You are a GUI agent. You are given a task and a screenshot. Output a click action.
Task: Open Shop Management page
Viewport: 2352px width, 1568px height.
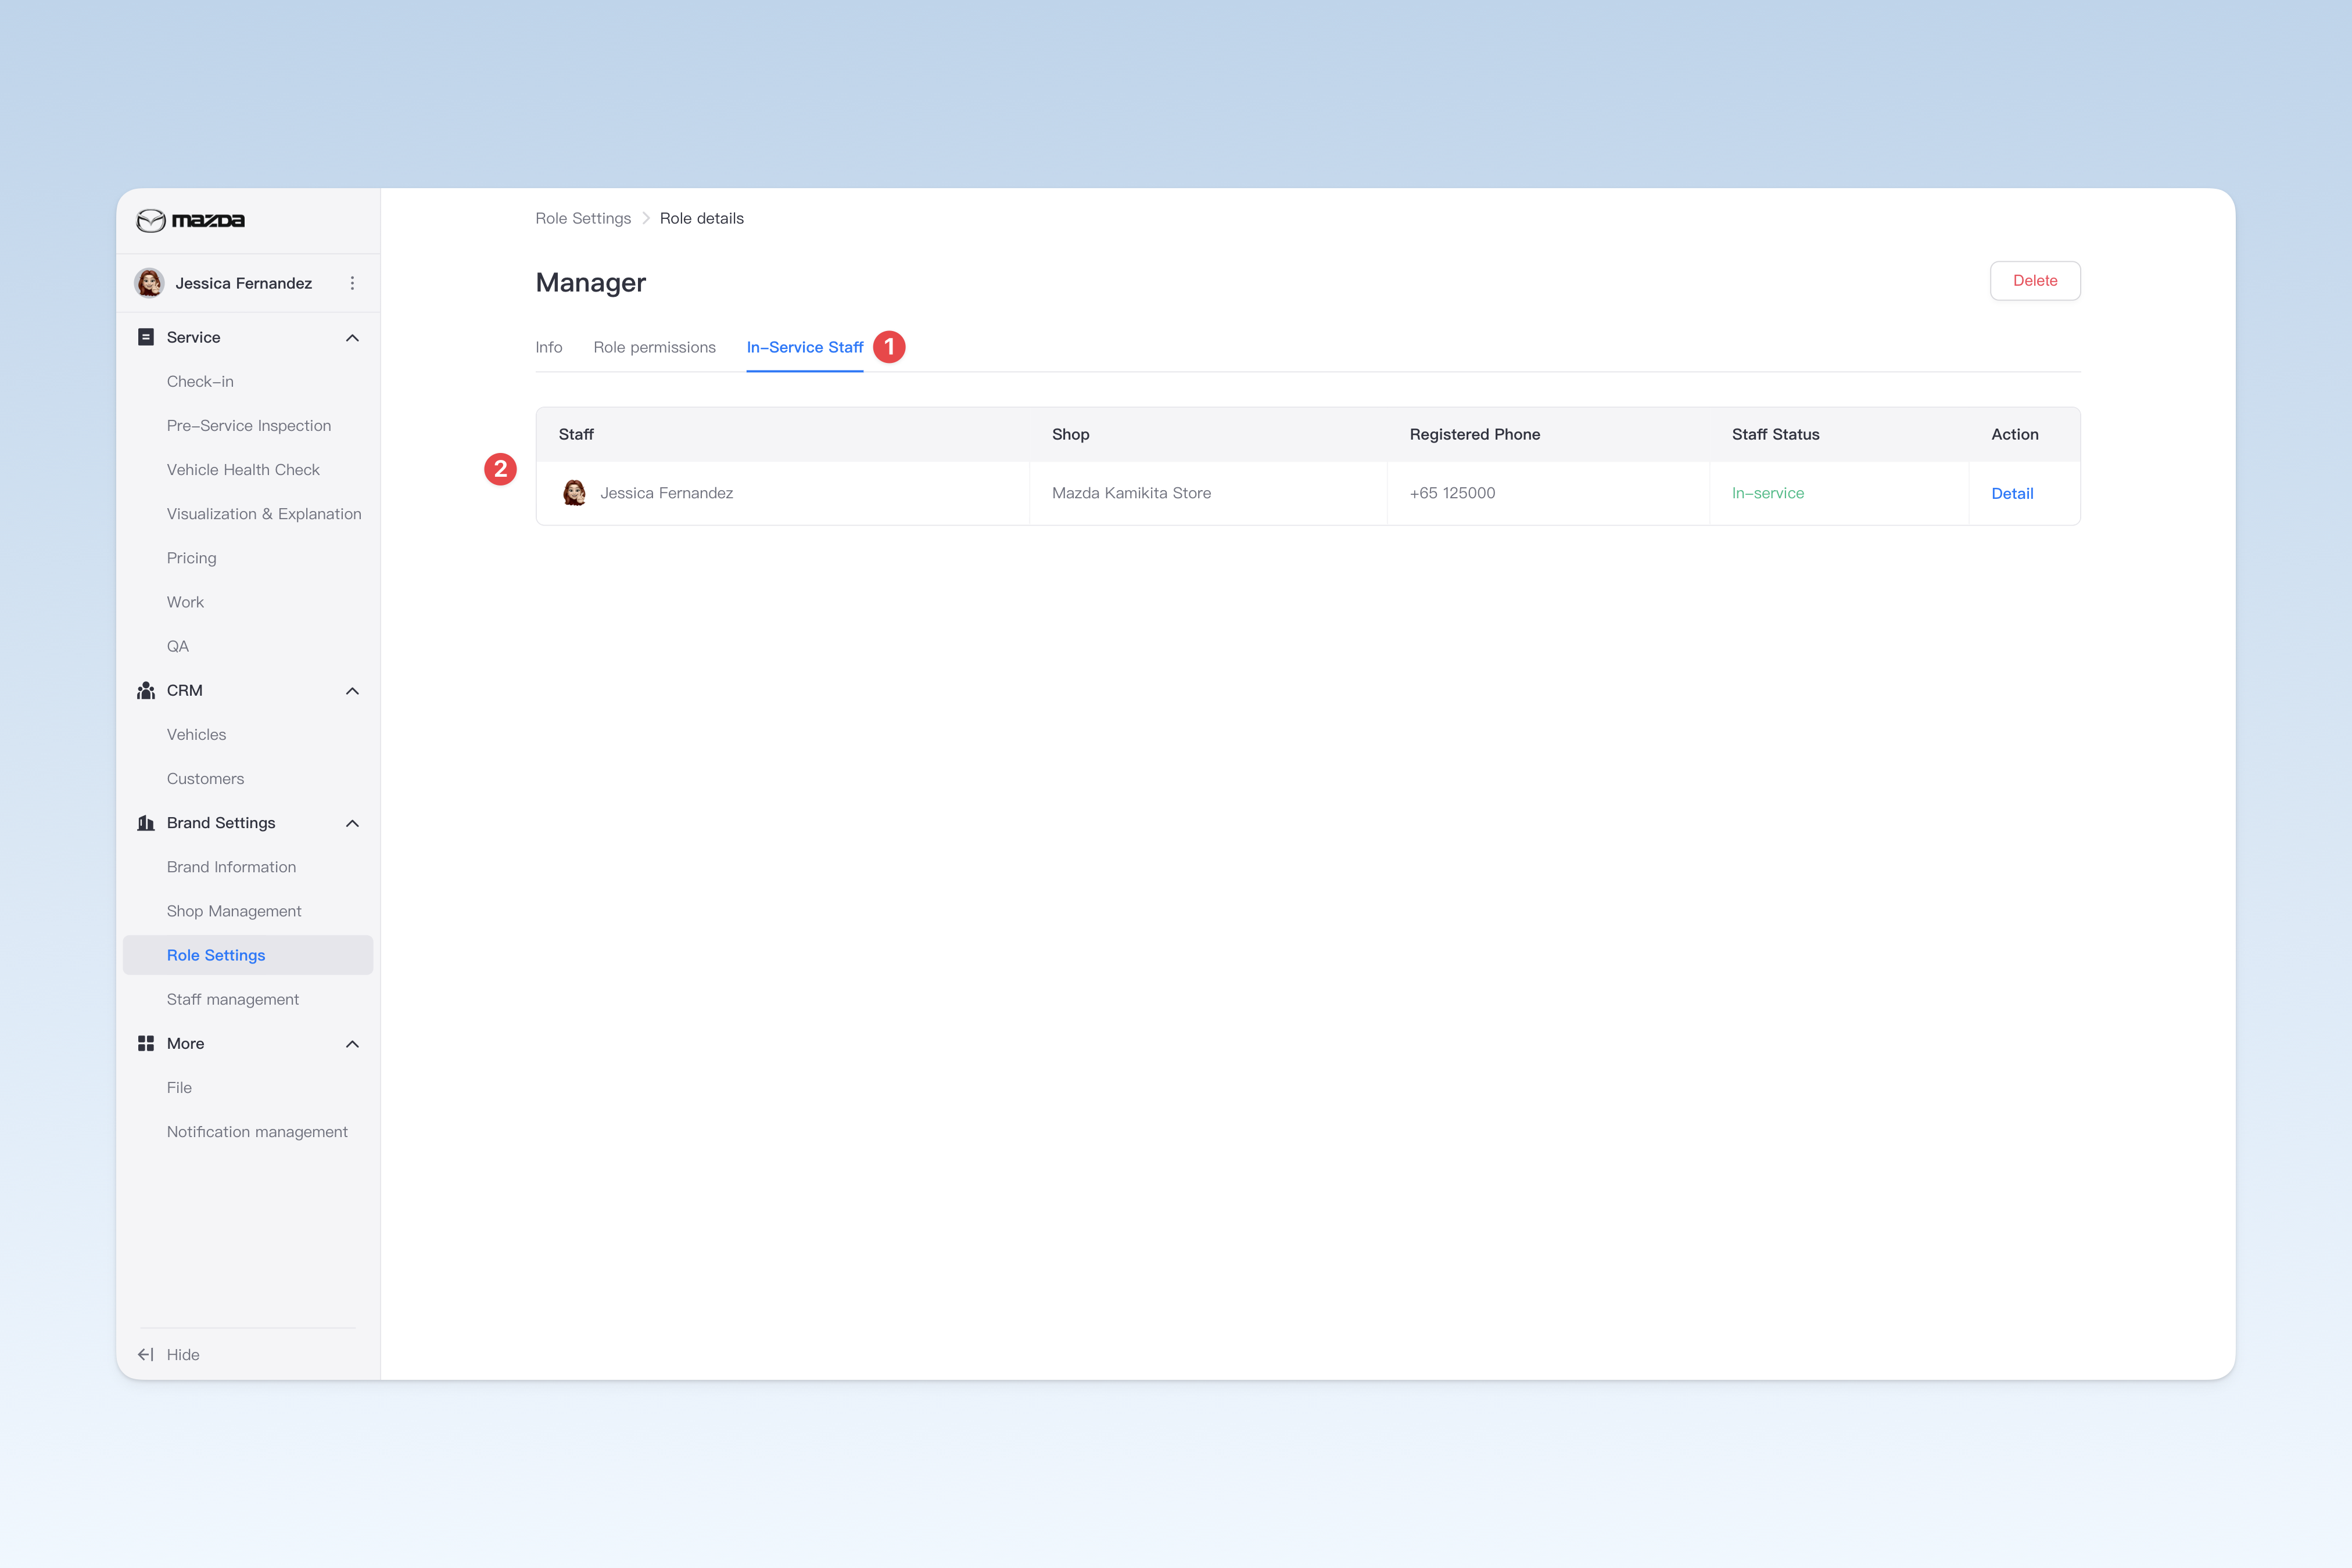[x=234, y=911]
